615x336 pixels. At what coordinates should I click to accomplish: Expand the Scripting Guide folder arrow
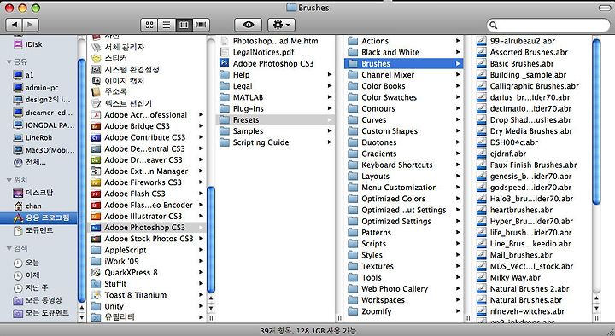(330, 142)
